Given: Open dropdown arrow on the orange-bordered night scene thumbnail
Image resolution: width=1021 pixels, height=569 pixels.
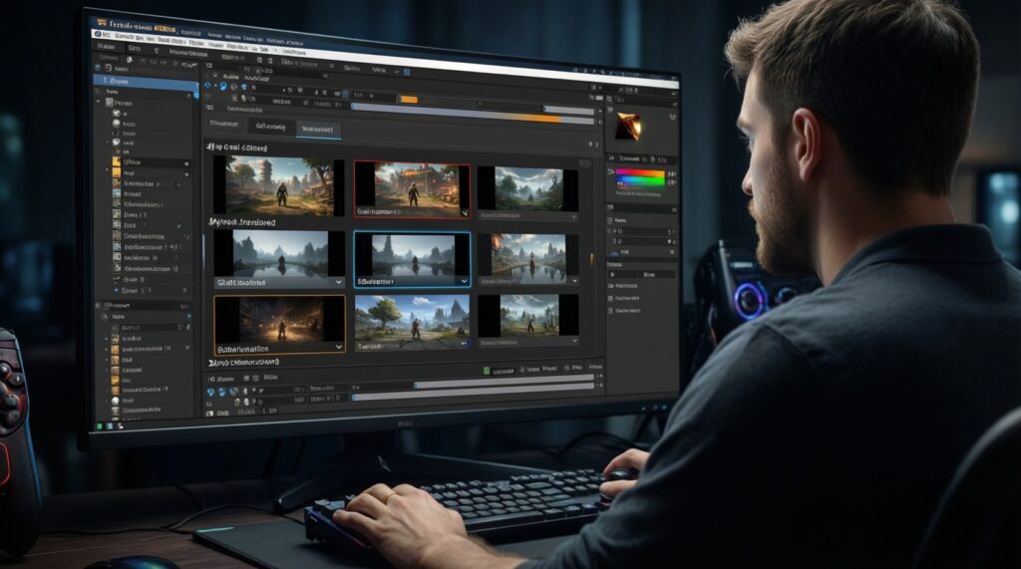Looking at the screenshot, I should pyautogui.click(x=337, y=345).
